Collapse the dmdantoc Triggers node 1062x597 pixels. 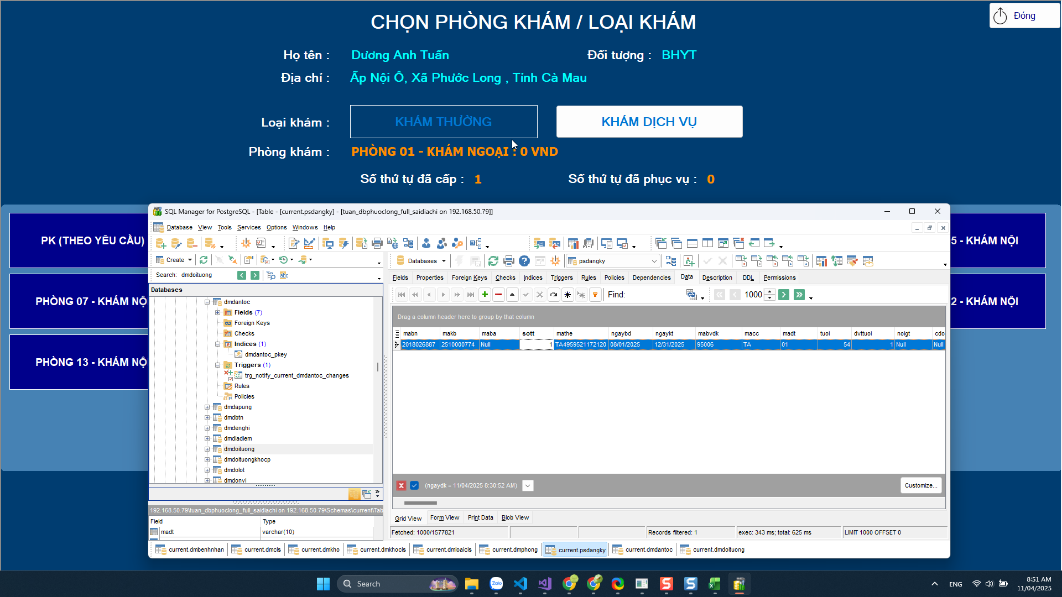click(x=218, y=365)
